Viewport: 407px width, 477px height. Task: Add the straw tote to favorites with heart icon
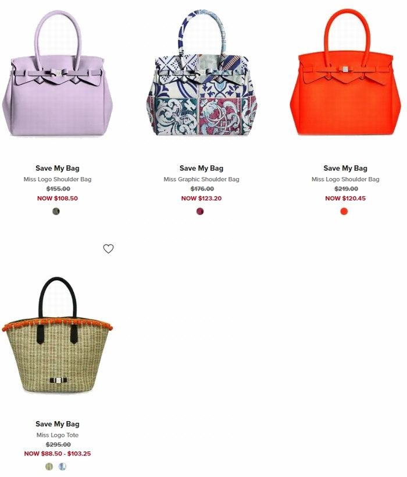108,249
